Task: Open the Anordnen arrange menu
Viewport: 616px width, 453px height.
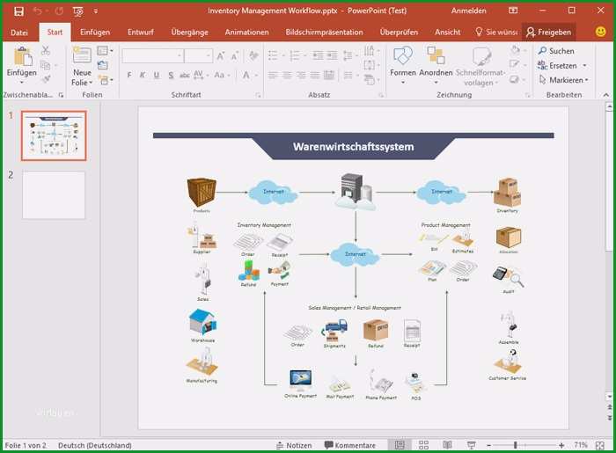Action: coord(436,65)
